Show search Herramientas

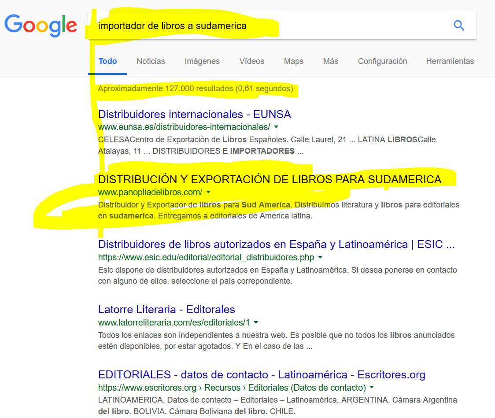click(x=450, y=61)
